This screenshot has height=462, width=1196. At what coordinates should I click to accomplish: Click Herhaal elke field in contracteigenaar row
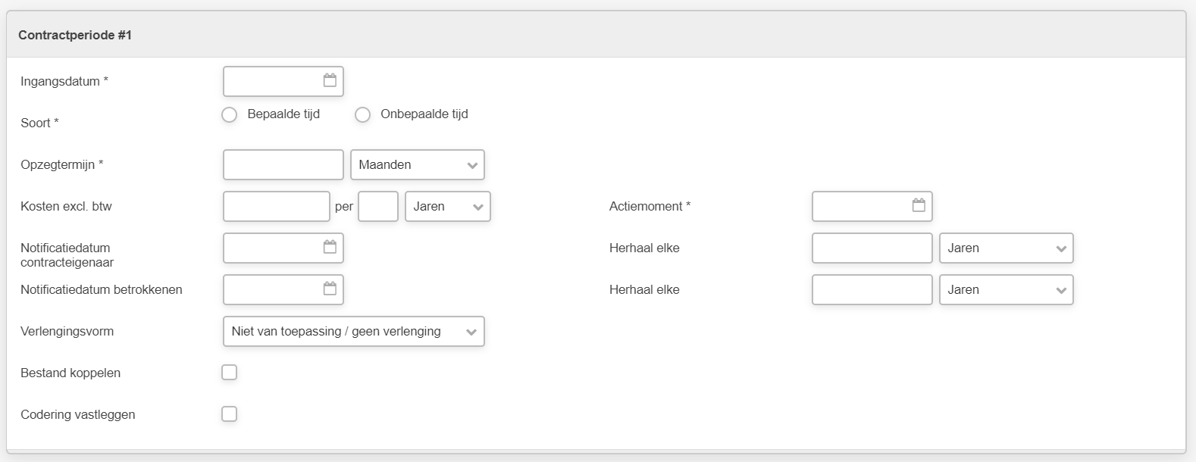click(872, 248)
